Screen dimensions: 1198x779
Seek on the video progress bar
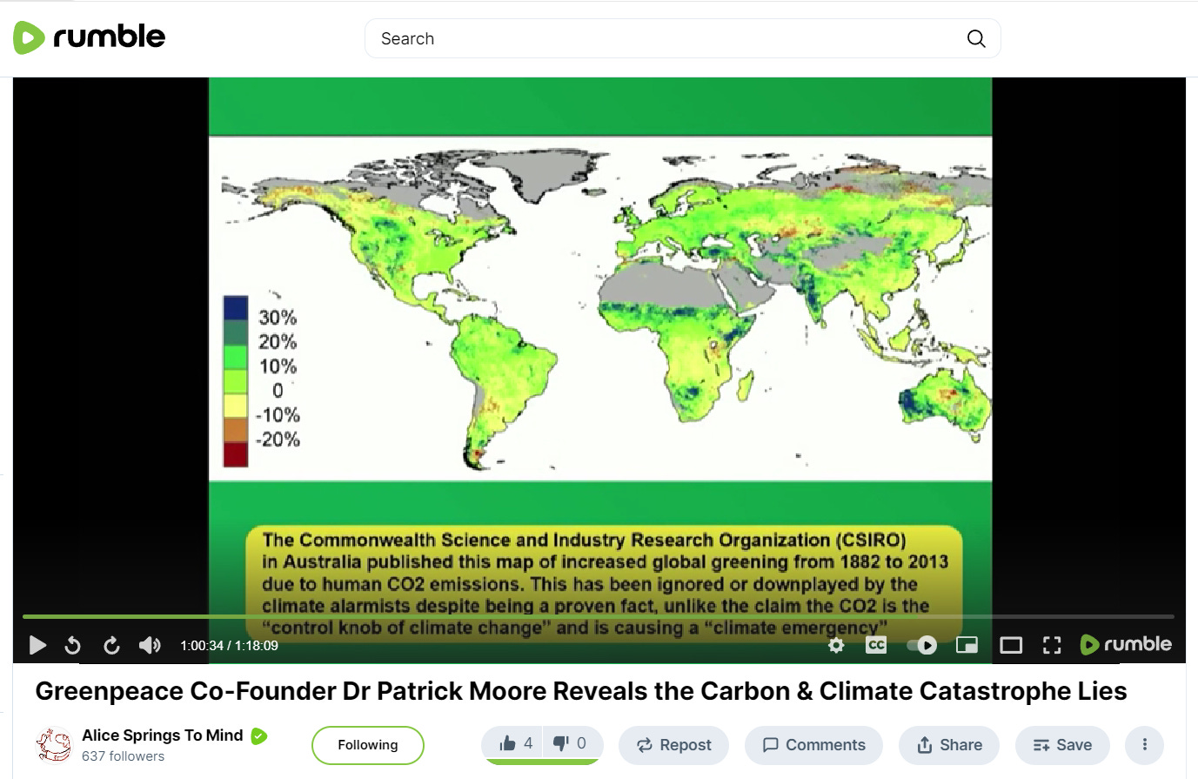pyautogui.click(x=599, y=616)
